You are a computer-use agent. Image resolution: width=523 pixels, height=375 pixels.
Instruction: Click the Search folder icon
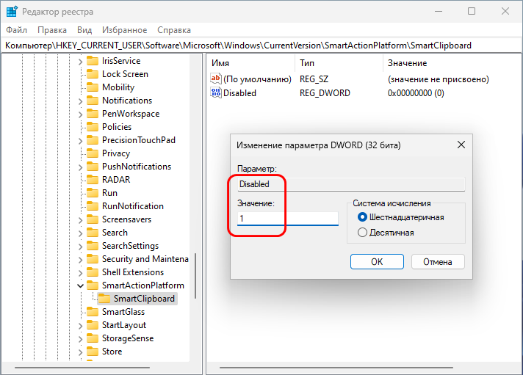coord(93,233)
